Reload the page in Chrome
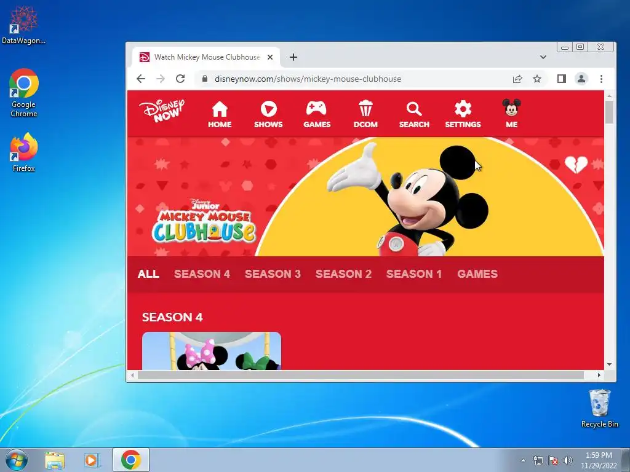Screen dimensions: 630x472 (180, 79)
